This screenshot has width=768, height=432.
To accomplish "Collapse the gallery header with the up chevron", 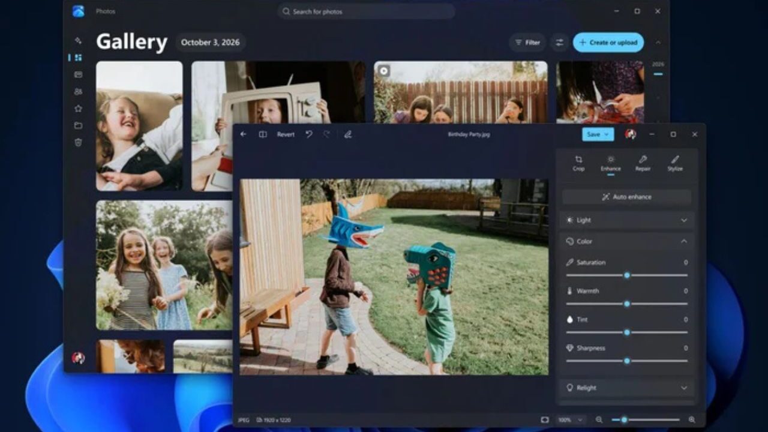I will (658, 43).
